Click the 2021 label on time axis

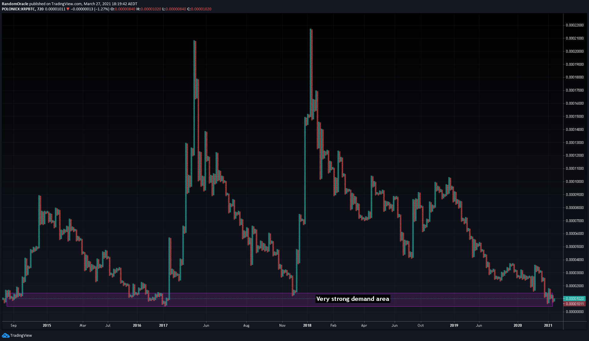point(548,325)
